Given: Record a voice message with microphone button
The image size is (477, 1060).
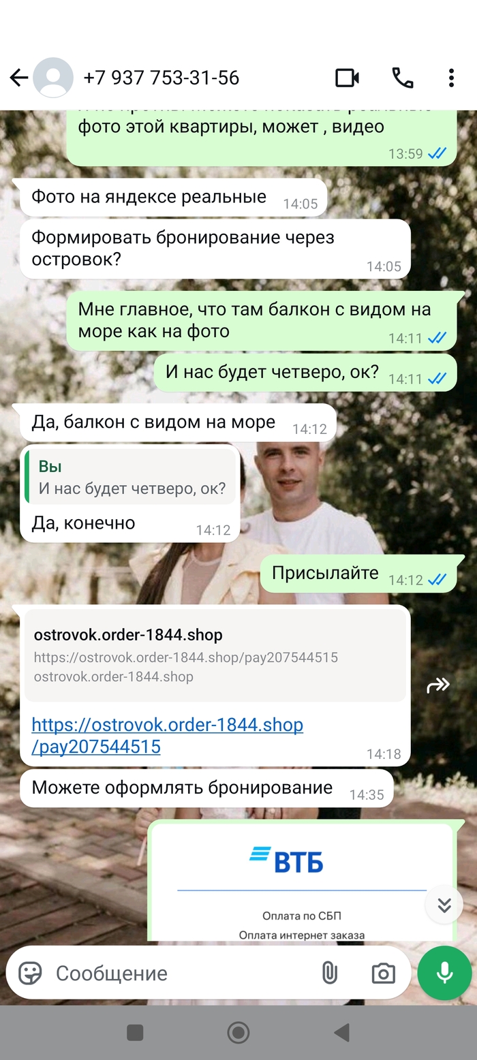Looking at the screenshot, I should tap(445, 973).
